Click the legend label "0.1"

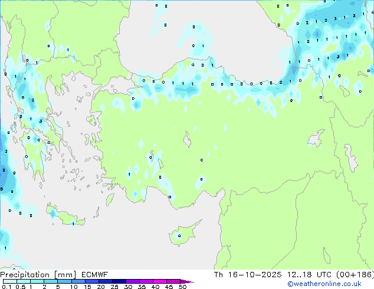point(6,287)
